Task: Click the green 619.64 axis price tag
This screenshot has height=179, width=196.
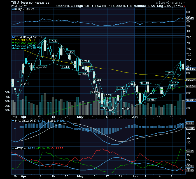Action: [x=190, y=87]
